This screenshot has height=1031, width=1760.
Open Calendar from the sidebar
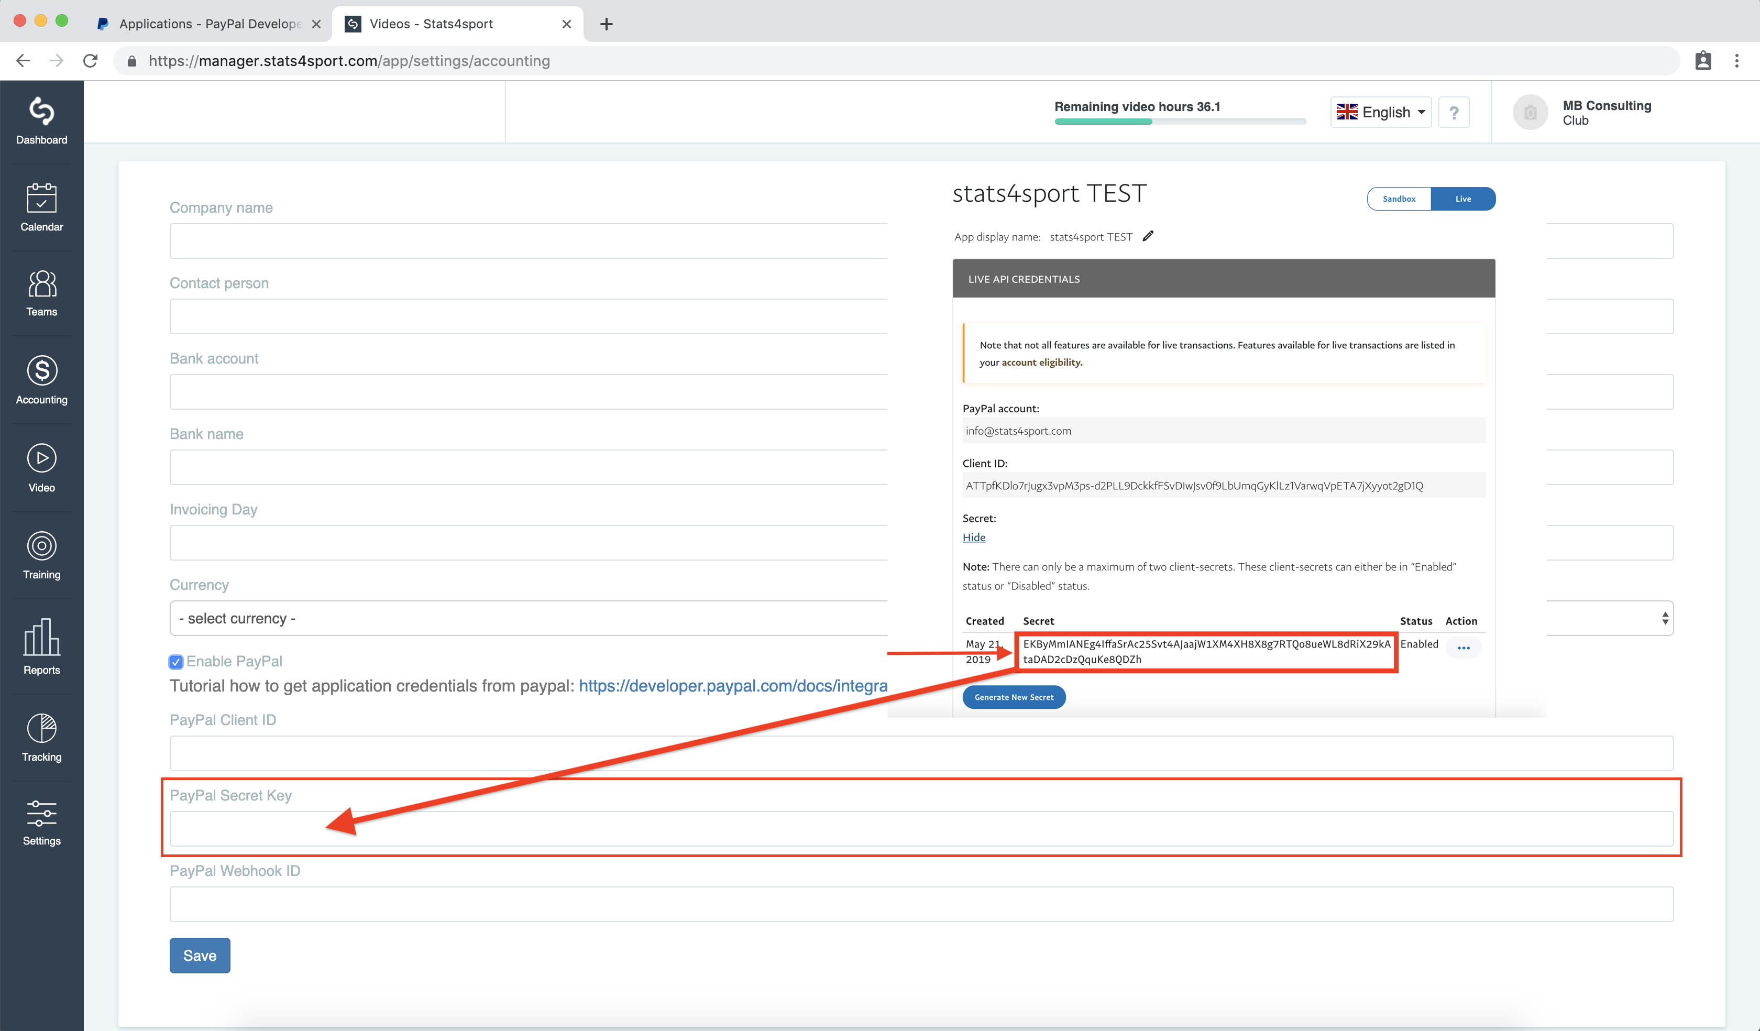click(x=41, y=207)
